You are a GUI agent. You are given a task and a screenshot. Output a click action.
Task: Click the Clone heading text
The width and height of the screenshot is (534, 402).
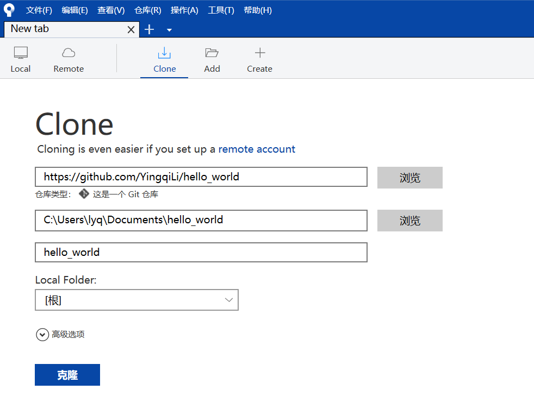74,124
